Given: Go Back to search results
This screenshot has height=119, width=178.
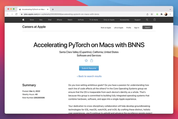Looking at the screenshot, I should tap(89, 76).
